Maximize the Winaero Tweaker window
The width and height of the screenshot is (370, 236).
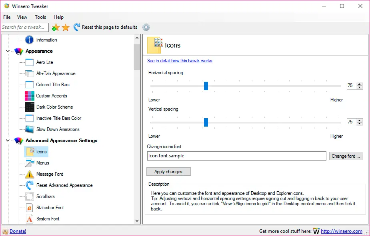click(x=342, y=6)
